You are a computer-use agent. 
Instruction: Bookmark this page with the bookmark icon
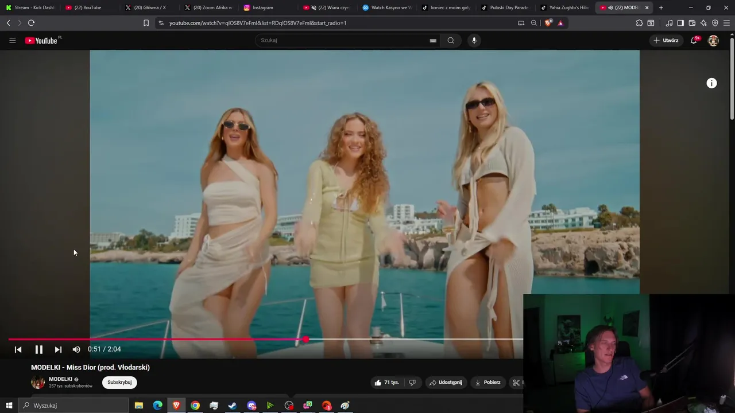(x=146, y=23)
